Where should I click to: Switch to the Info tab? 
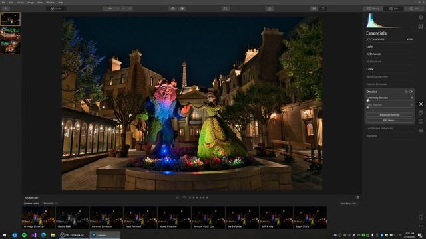pos(414,9)
